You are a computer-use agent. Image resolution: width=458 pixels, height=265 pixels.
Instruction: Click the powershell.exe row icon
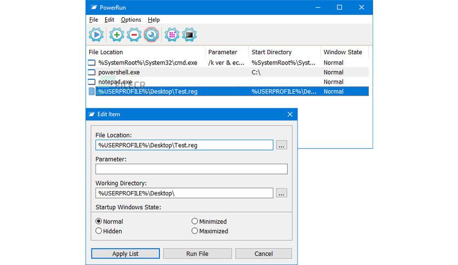[91, 72]
